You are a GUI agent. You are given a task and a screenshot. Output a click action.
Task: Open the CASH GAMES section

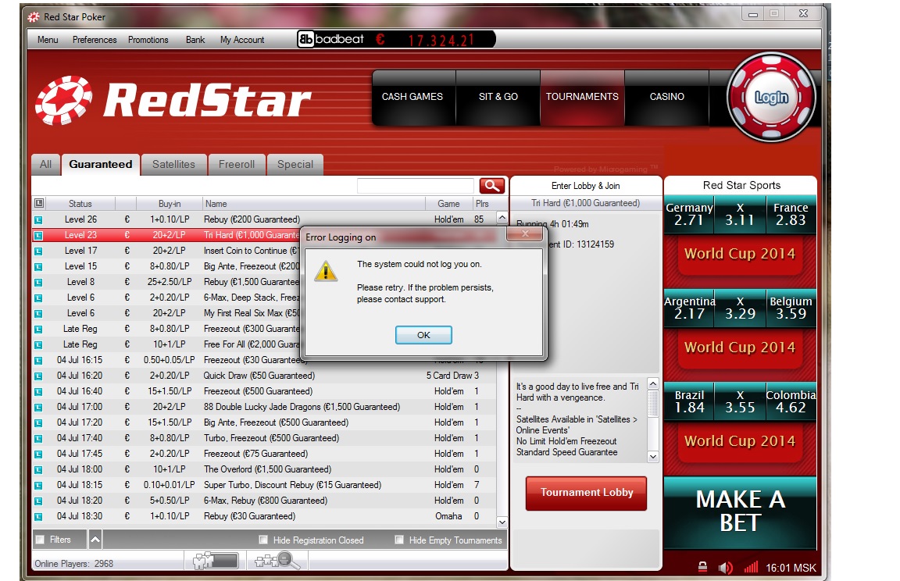pos(412,97)
